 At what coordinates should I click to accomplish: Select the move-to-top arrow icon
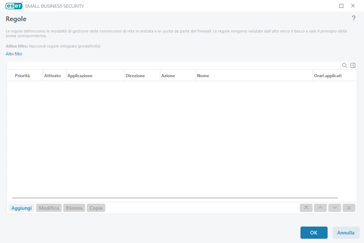306,208
